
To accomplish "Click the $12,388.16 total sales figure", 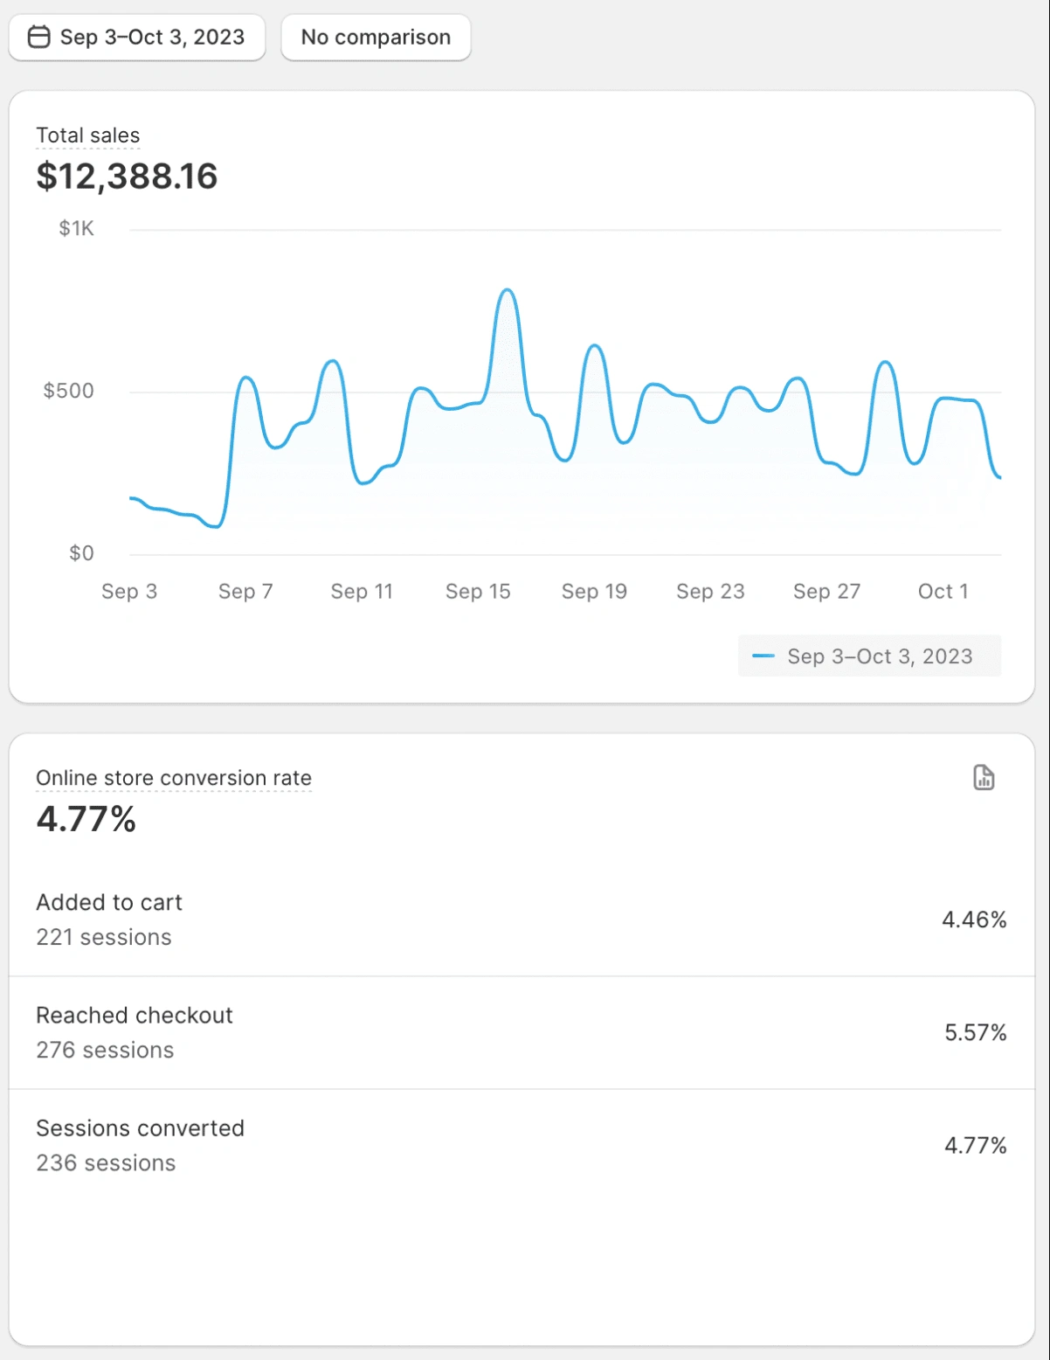I will 127,176.
